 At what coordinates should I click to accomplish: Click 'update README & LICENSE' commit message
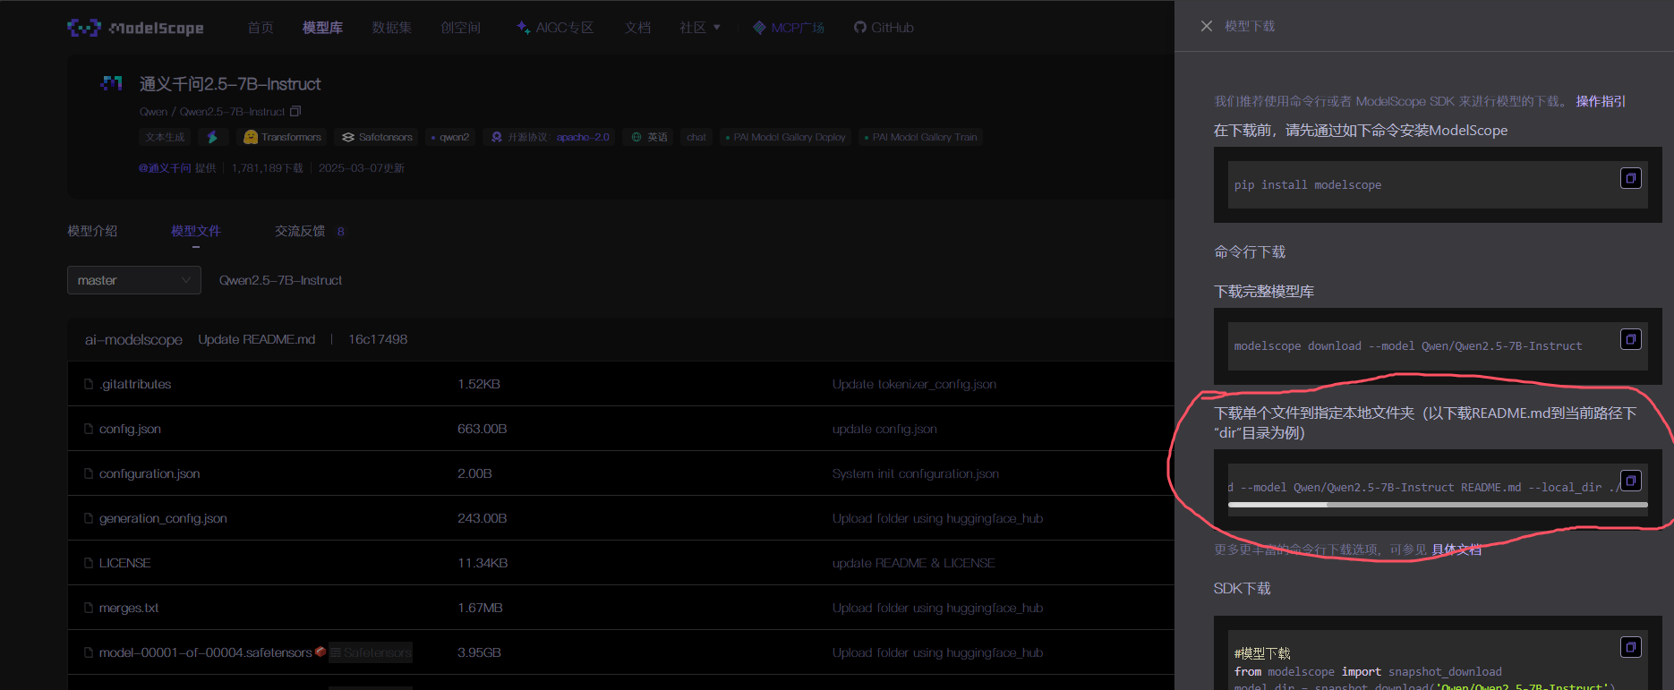914,563
